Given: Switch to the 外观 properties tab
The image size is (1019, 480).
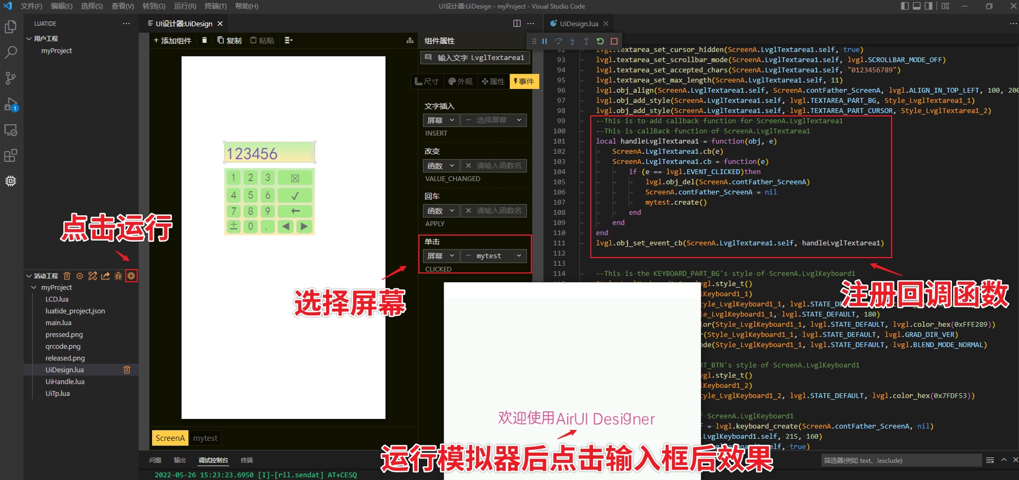Looking at the screenshot, I should (460, 81).
